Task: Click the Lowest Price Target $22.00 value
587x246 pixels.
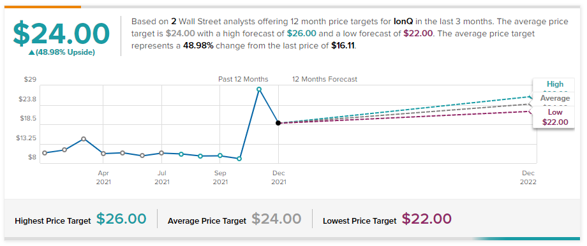Action: point(427,219)
